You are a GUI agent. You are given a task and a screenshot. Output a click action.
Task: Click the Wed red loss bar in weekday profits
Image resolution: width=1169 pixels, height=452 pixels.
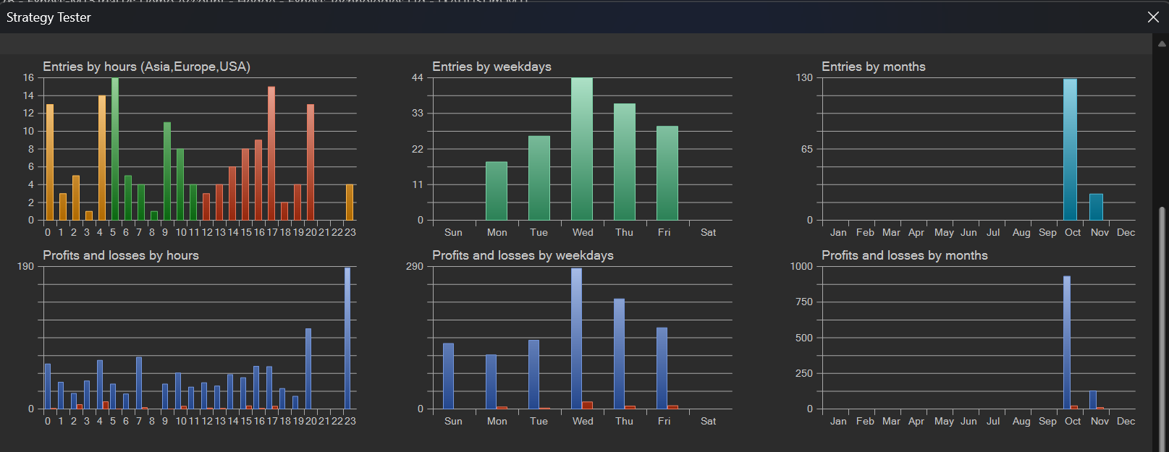tap(587, 405)
